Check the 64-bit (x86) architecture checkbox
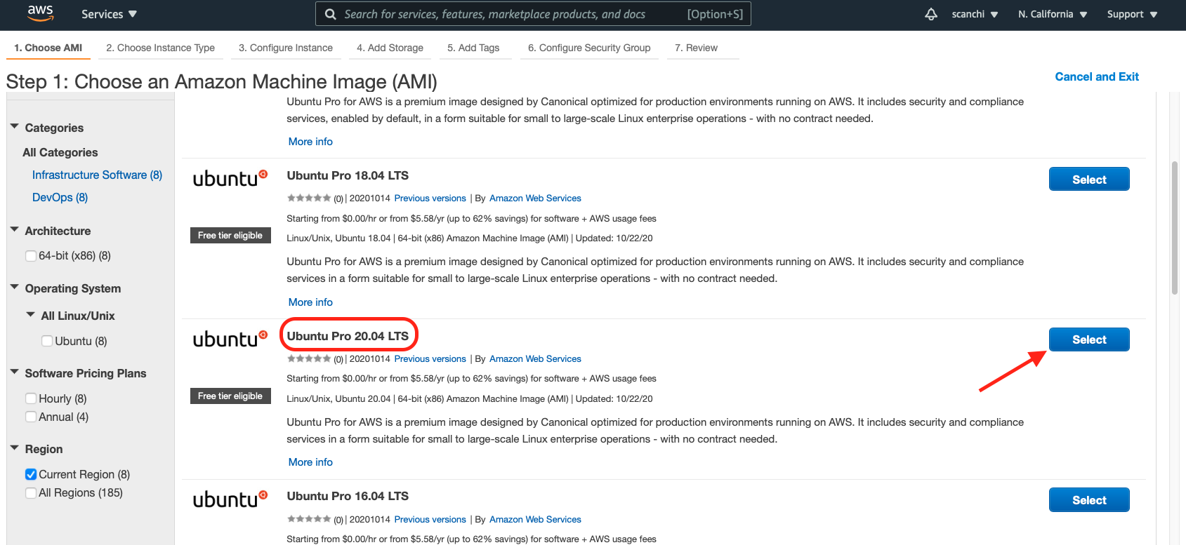The image size is (1186, 545). (31, 256)
